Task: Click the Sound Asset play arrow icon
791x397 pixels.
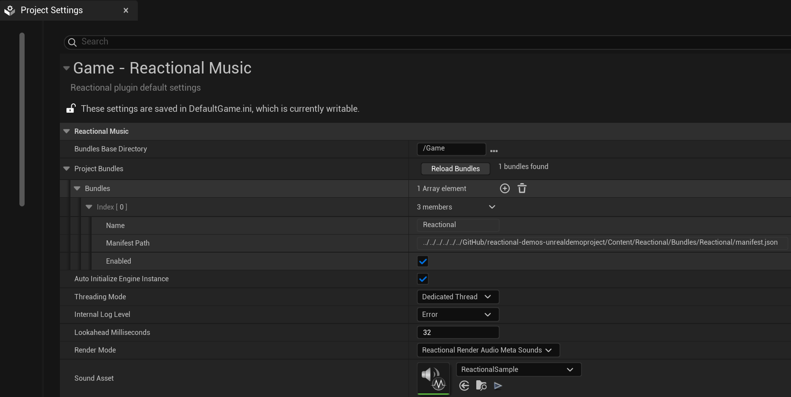Action: [498, 386]
